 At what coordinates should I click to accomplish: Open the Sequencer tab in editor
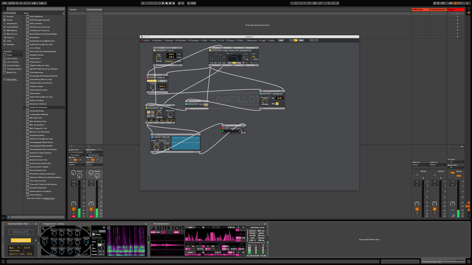(252, 40)
